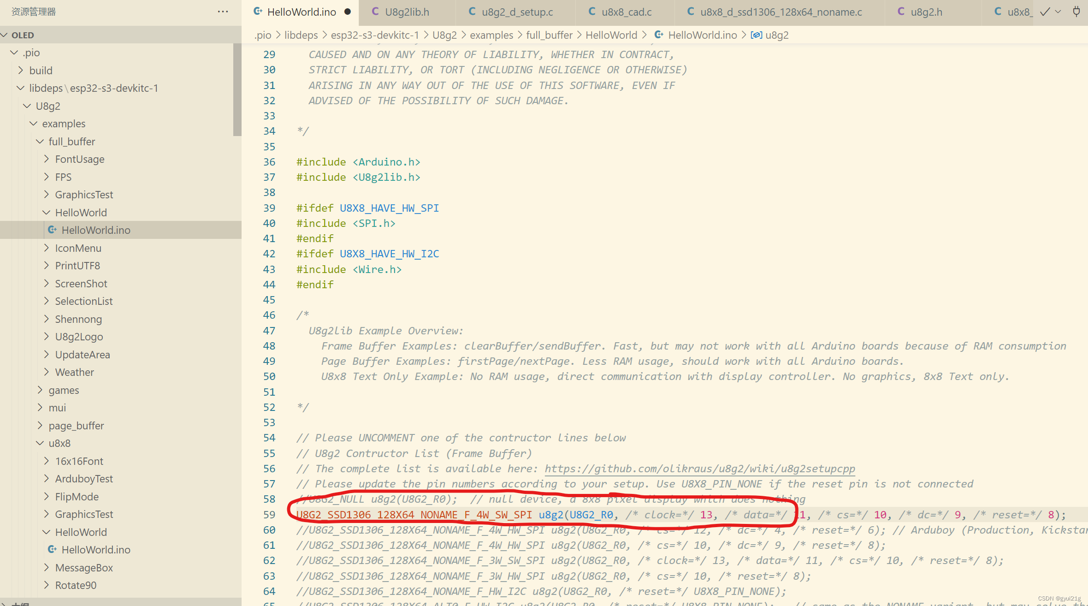Click the PlatformIO Build checkmark icon

(1045, 12)
